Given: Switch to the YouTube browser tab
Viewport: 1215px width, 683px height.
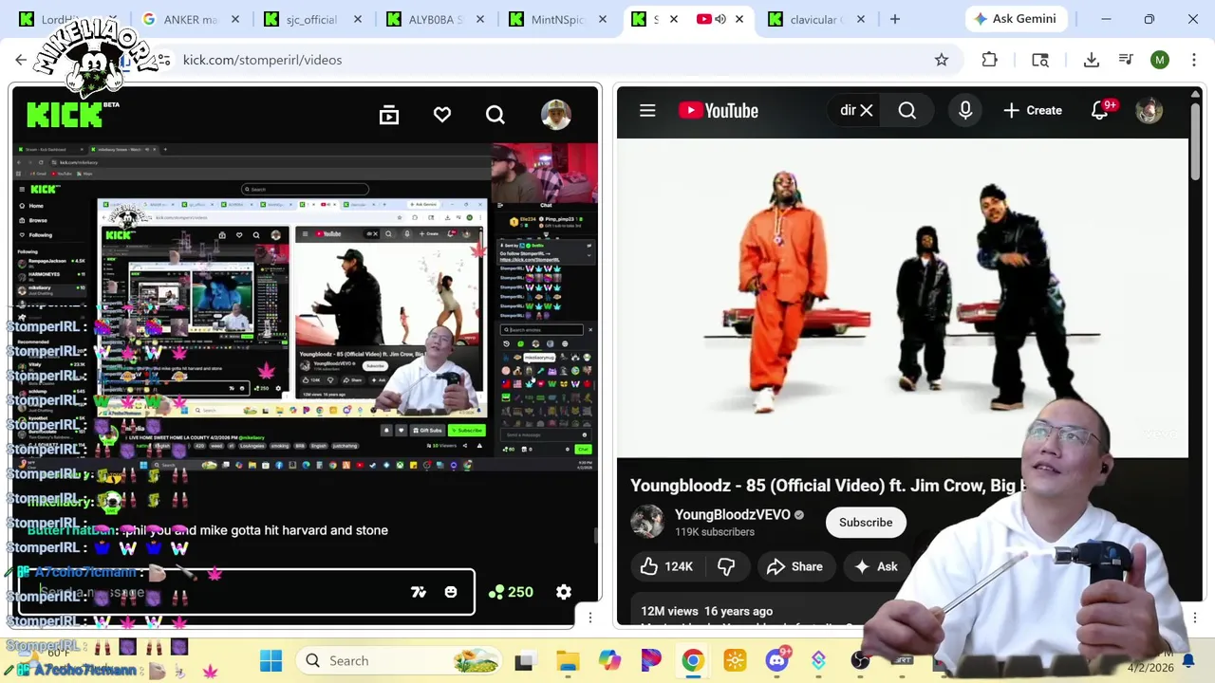Looking at the screenshot, I should coord(704,19).
